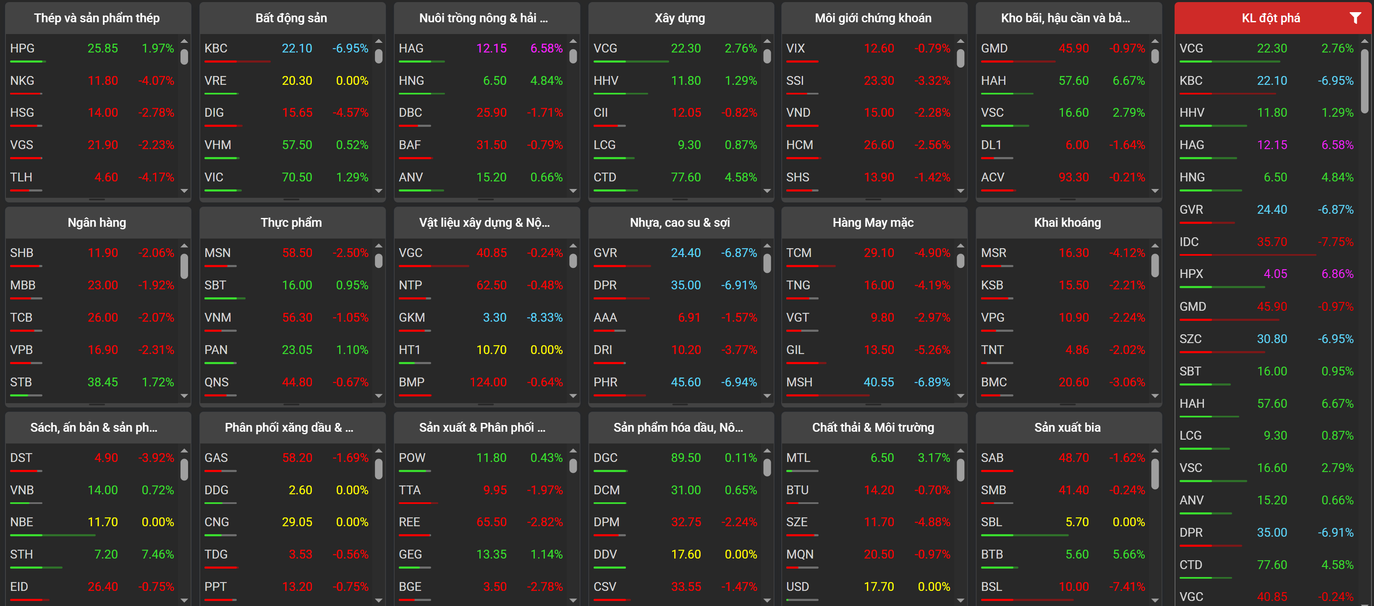Click scroll down arrow in Ngân hàng panel
Viewport: 1374px width, 606px height.
pos(184,395)
